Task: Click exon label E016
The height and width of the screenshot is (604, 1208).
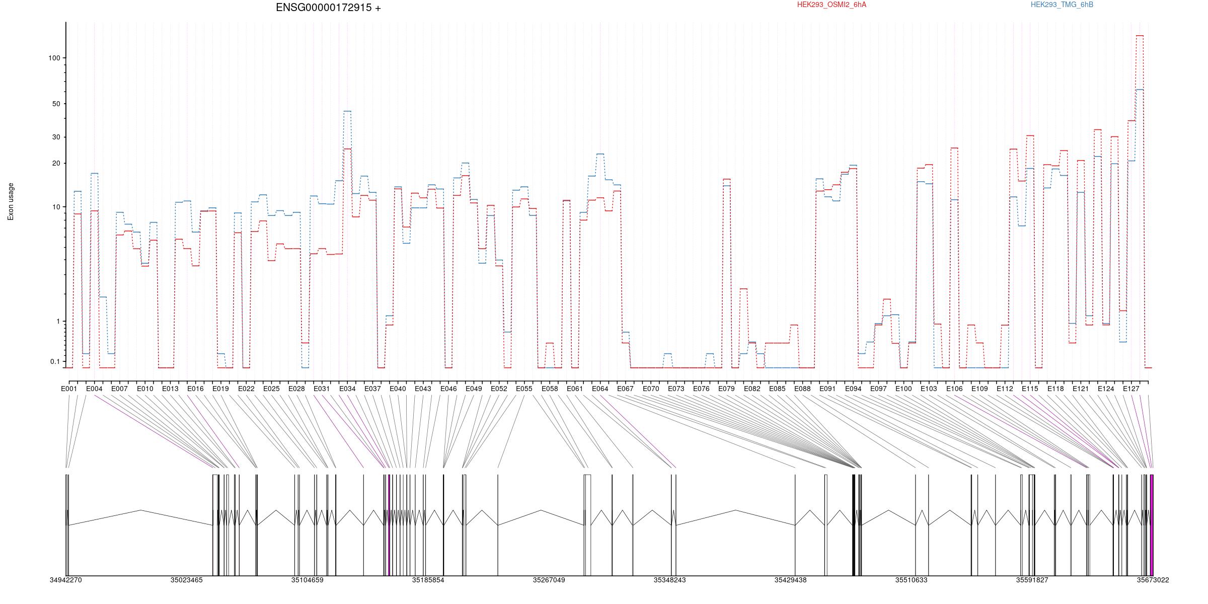Action: [195, 389]
